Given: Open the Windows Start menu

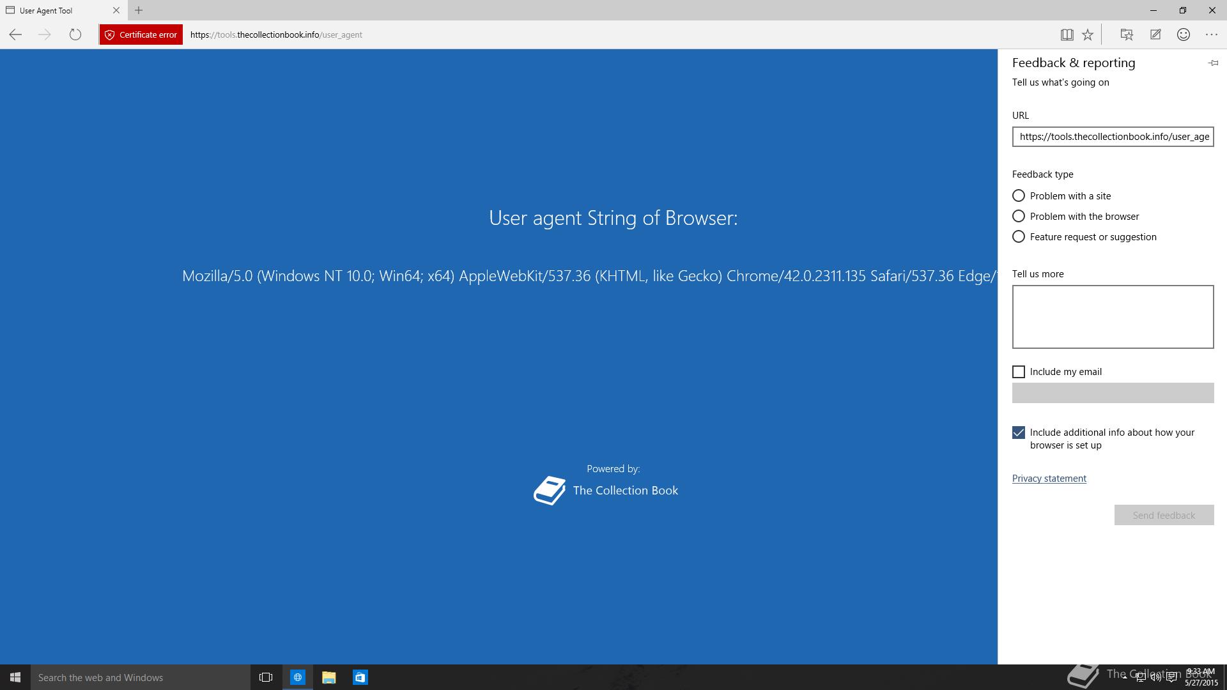Looking at the screenshot, I should pos(15,677).
